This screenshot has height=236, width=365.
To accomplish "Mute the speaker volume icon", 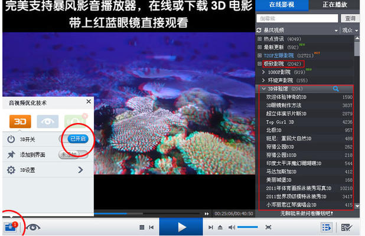I will (x=232, y=227).
